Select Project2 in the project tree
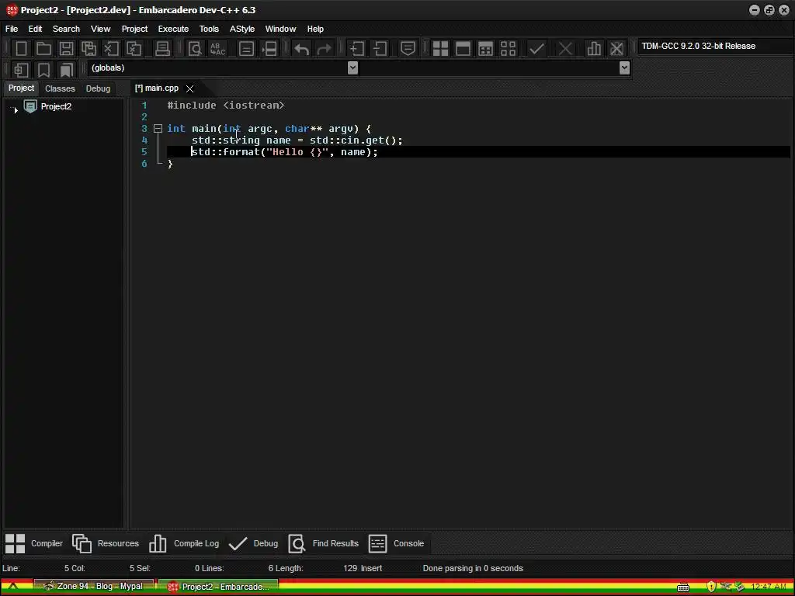This screenshot has height=596, width=795. (56, 106)
